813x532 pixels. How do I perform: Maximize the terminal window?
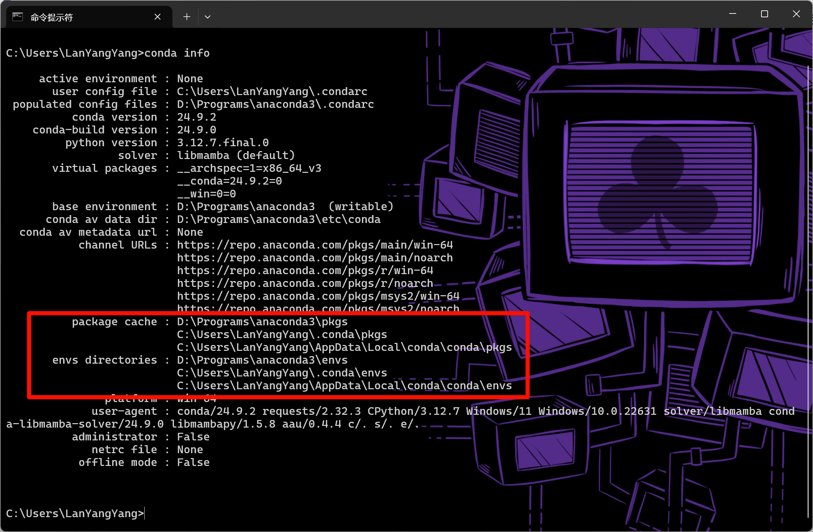764,14
